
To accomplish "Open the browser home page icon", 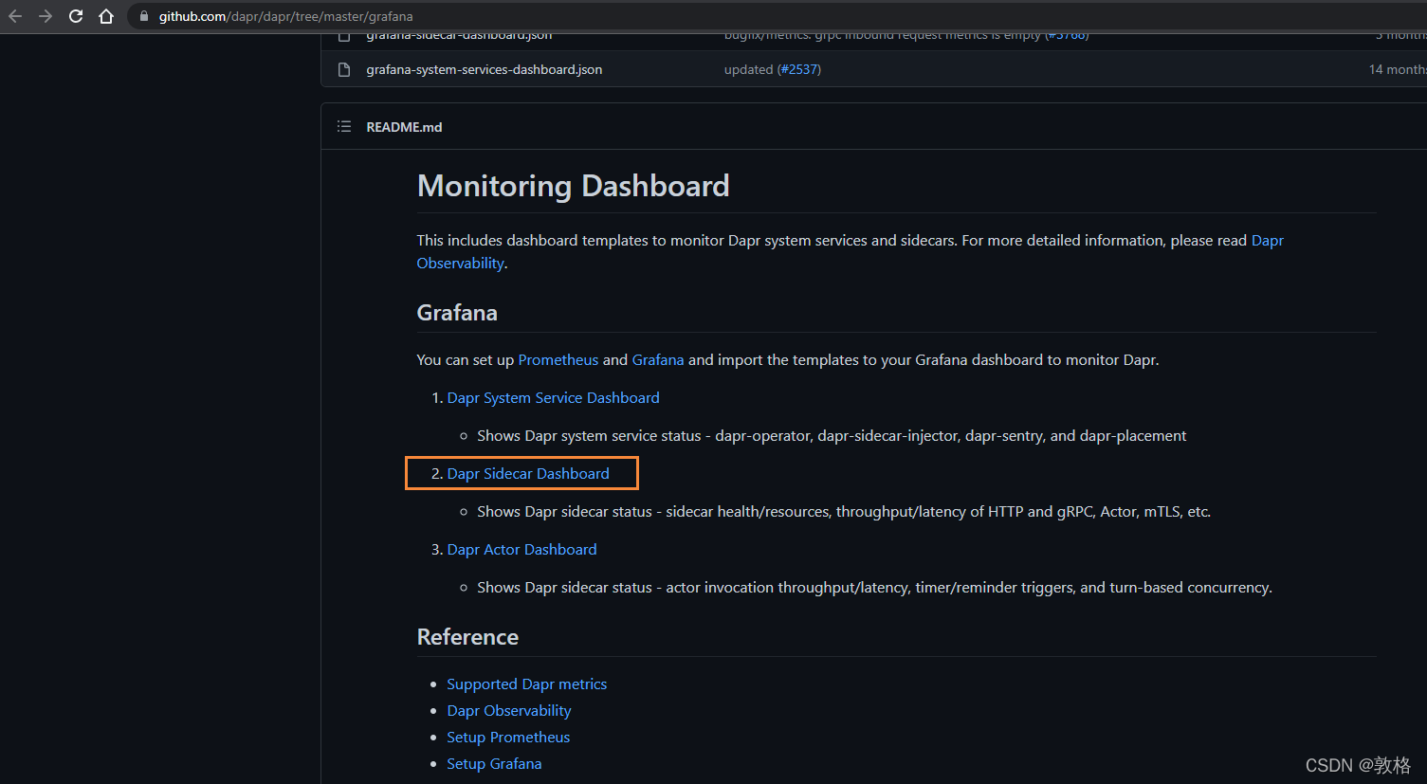I will [x=105, y=15].
